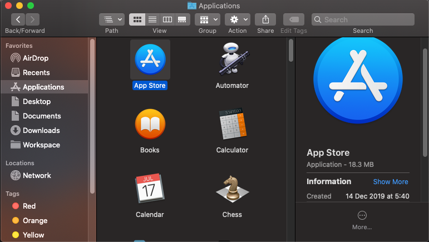Click the file list scrollbar

click(x=291, y=51)
